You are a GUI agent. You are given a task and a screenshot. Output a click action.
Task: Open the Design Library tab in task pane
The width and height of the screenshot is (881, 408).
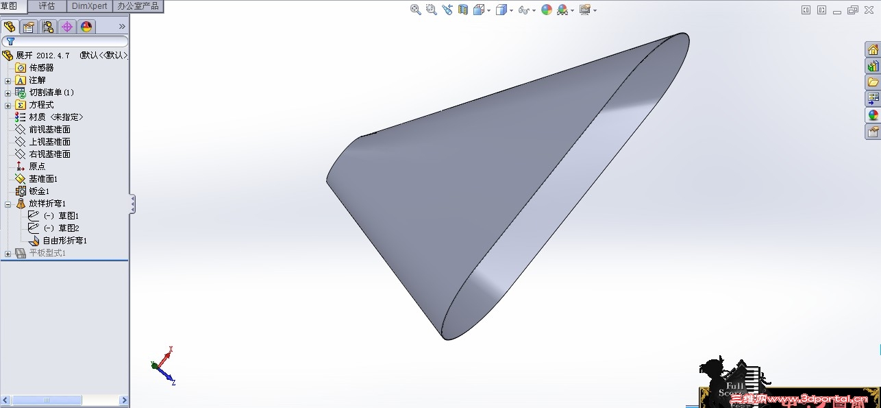[873, 66]
